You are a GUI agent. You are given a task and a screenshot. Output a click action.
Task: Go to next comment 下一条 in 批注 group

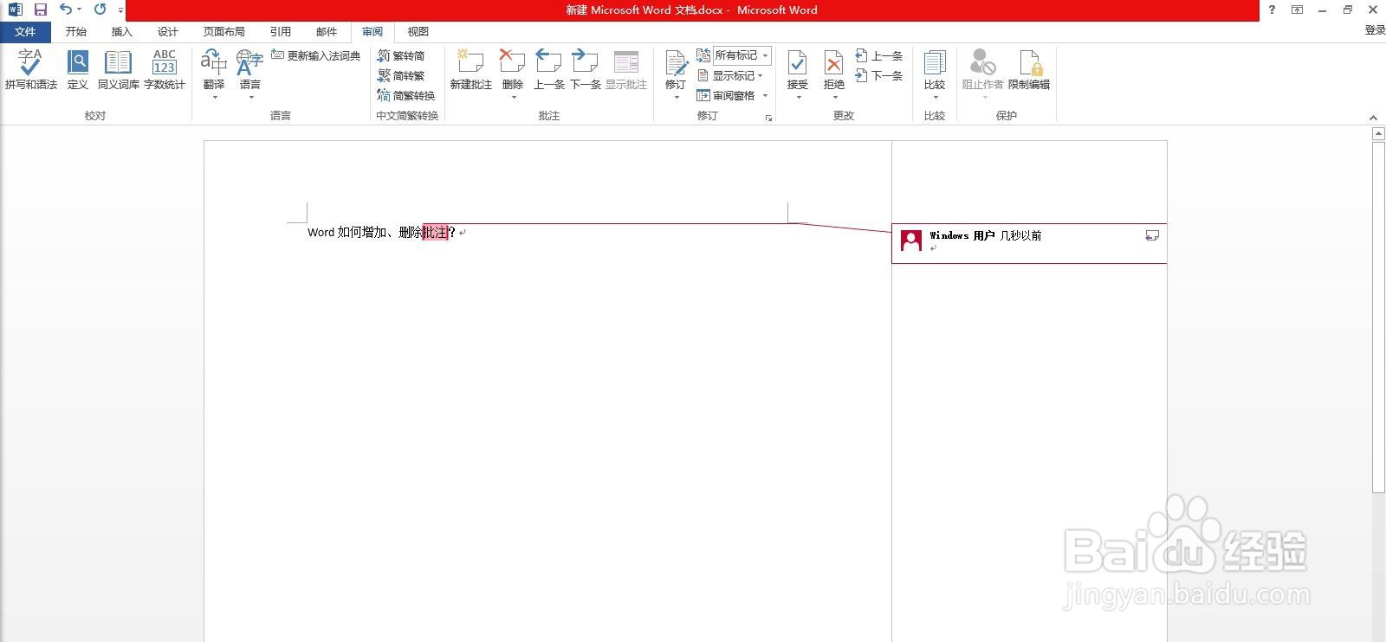pyautogui.click(x=586, y=69)
